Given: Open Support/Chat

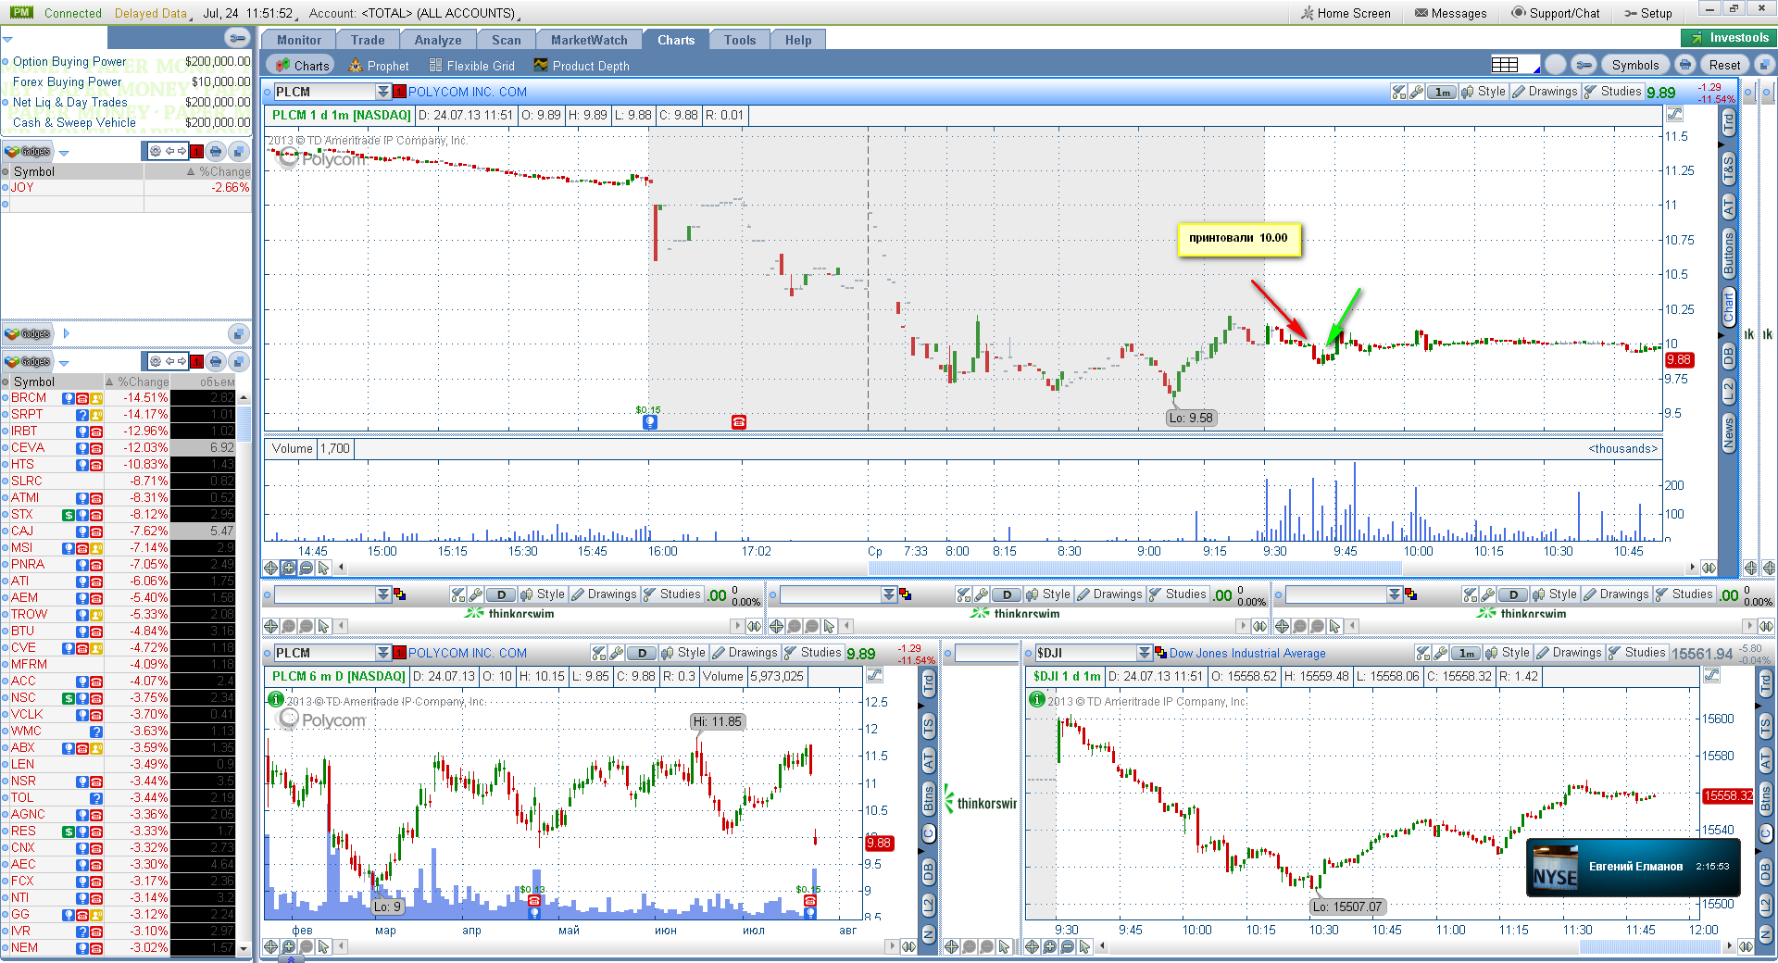Looking at the screenshot, I should coord(1556,13).
